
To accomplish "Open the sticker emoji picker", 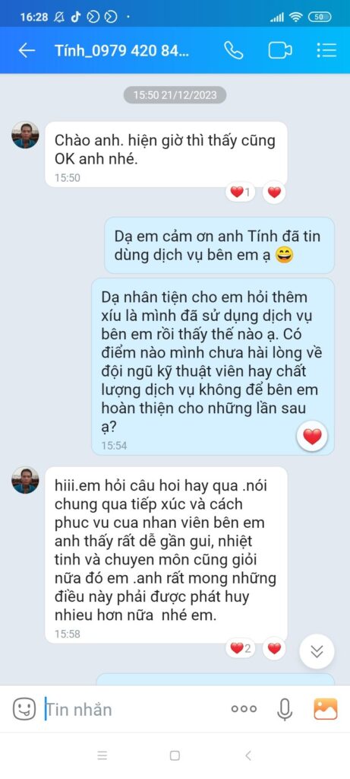I will (x=24, y=709).
